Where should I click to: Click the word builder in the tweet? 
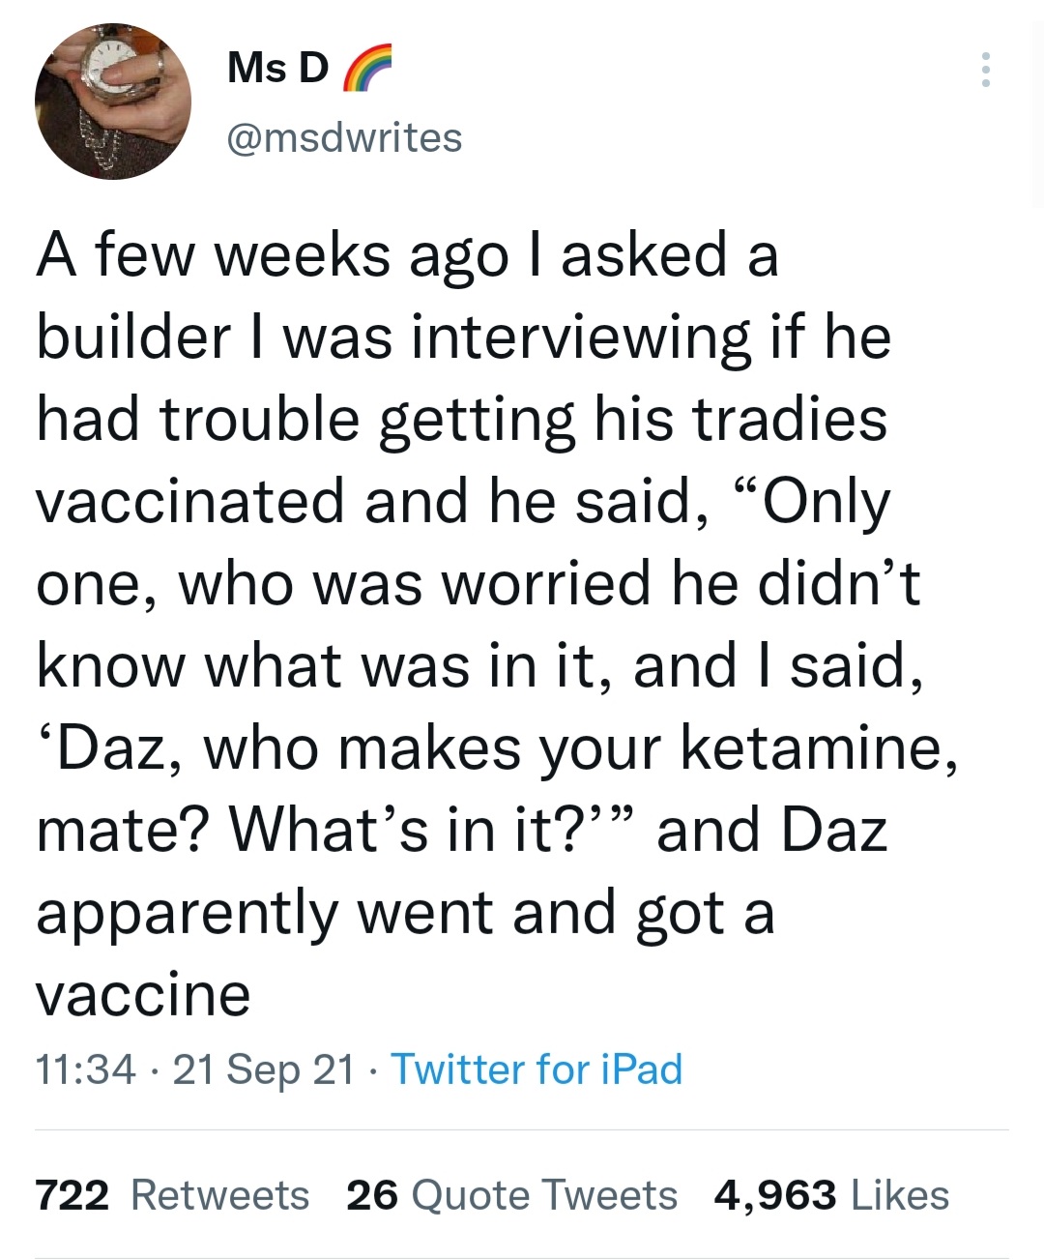(x=133, y=337)
